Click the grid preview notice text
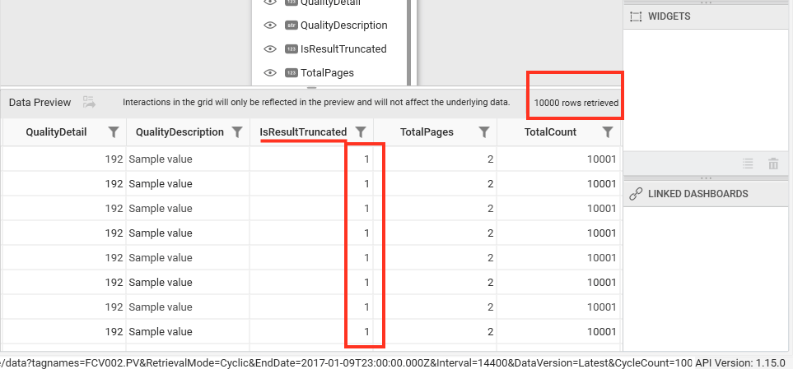Image resolution: width=793 pixels, height=369 pixels. pos(316,103)
